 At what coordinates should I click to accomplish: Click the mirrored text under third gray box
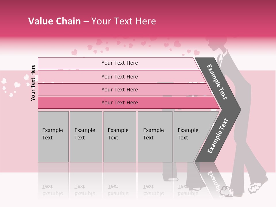coord(118,190)
